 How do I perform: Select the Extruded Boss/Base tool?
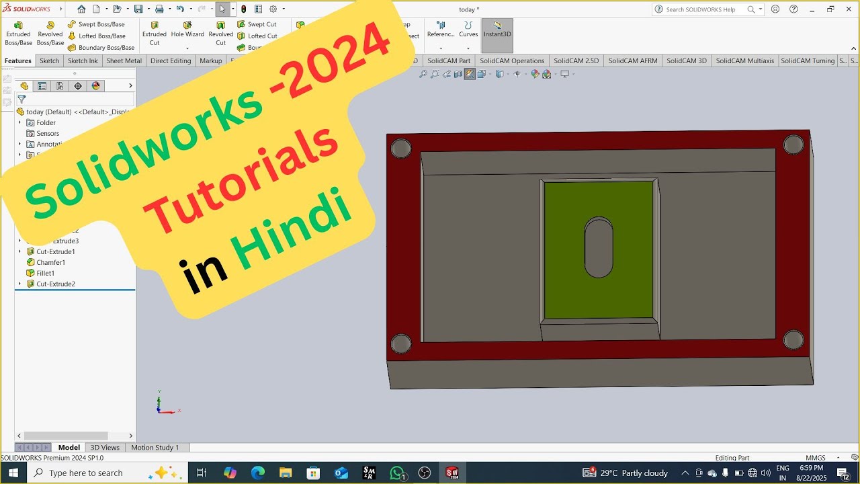click(x=18, y=34)
